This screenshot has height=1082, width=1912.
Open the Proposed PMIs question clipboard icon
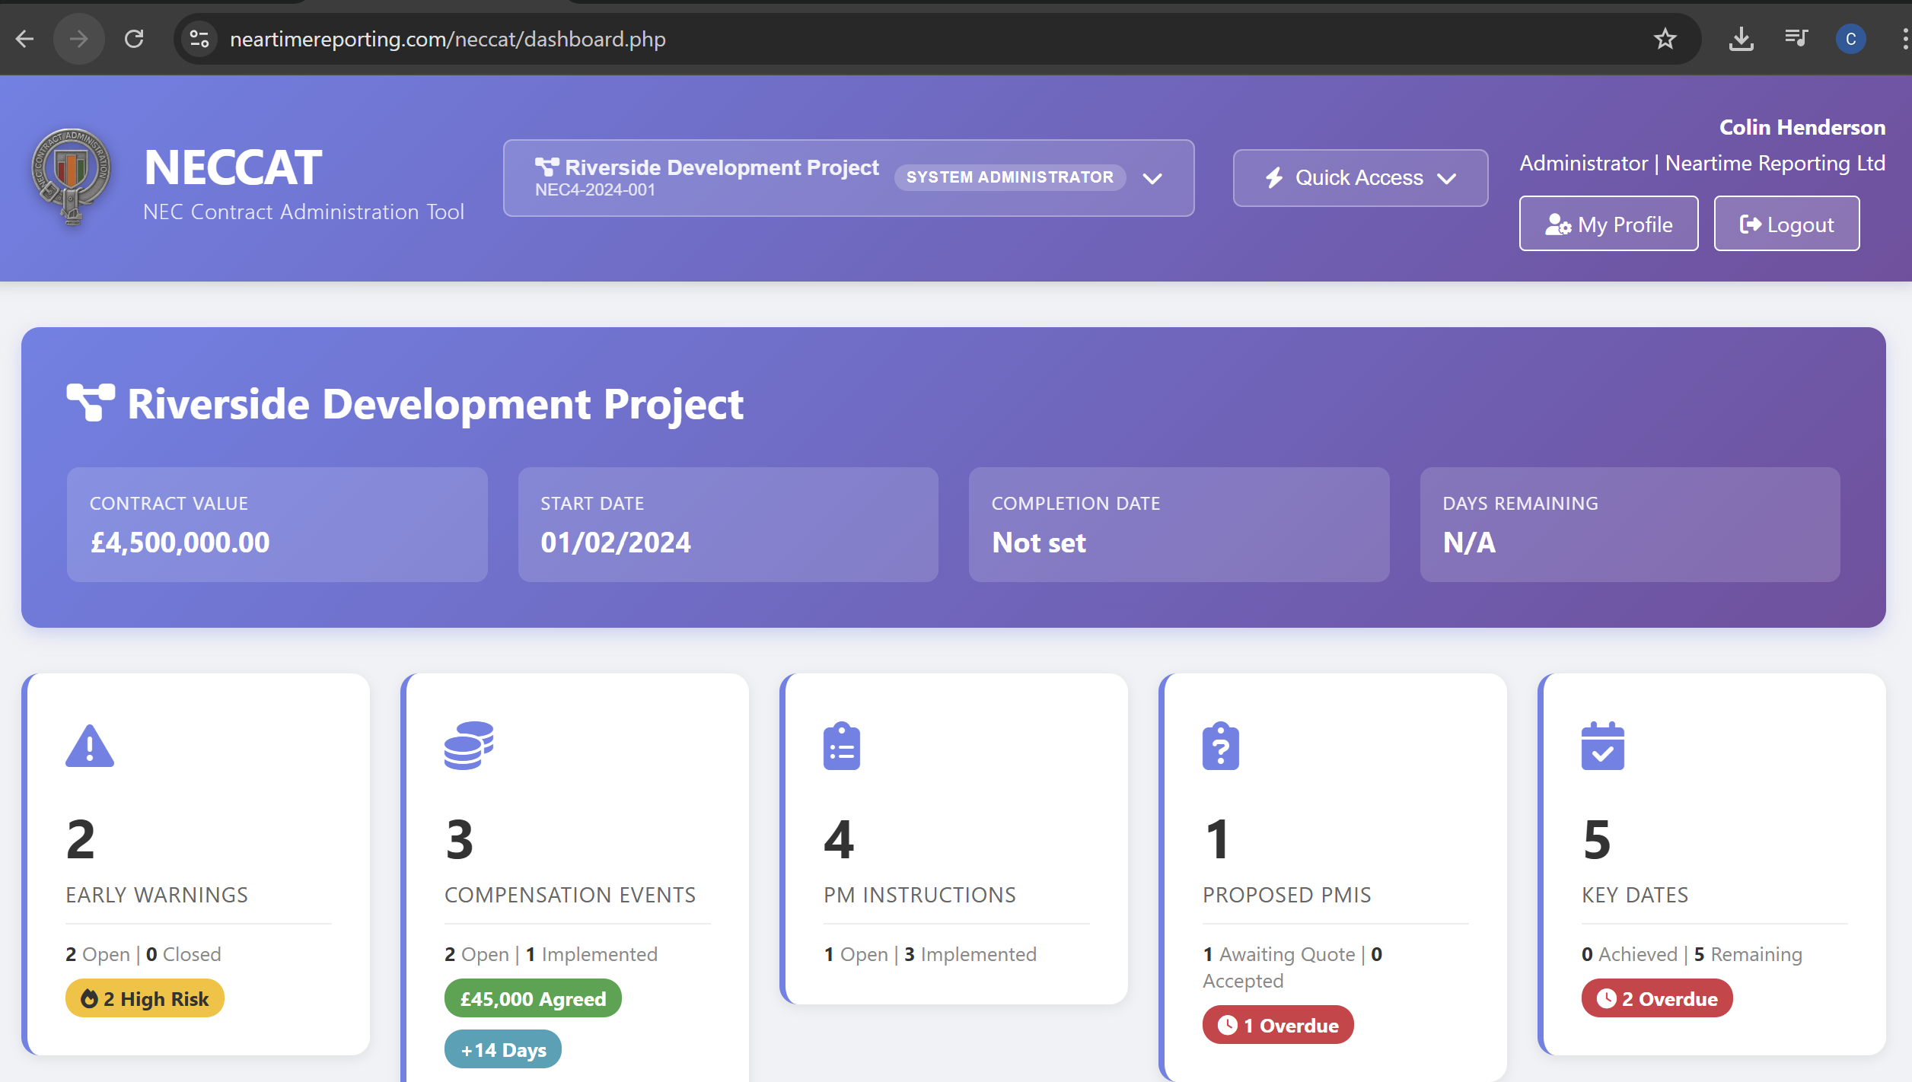(x=1220, y=745)
